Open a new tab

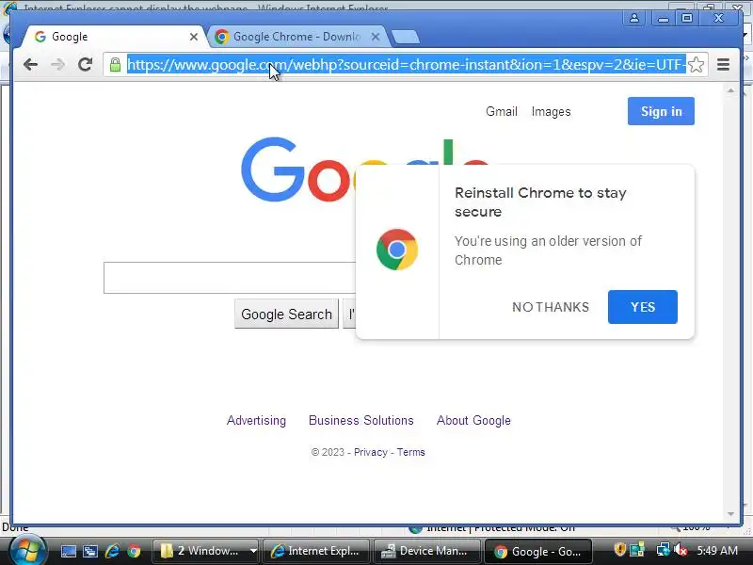pyautogui.click(x=406, y=37)
